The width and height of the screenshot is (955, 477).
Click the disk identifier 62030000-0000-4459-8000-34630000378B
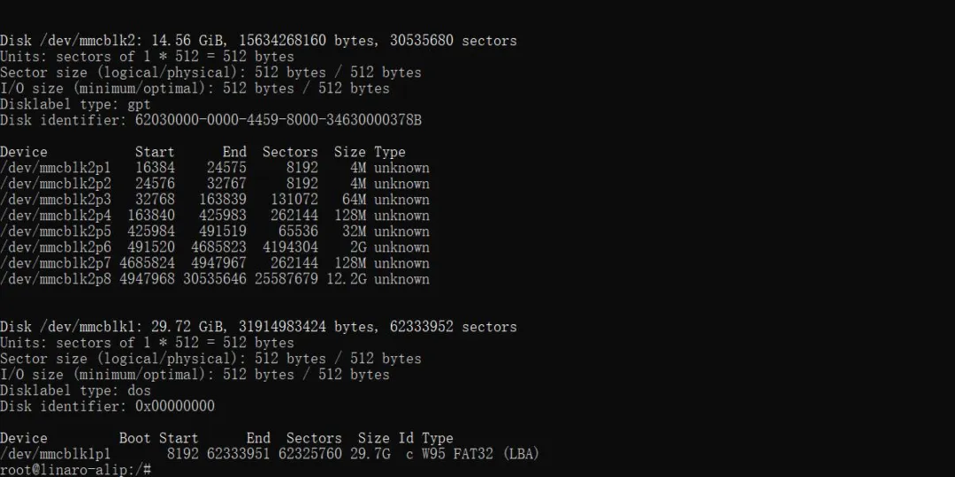[279, 120]
